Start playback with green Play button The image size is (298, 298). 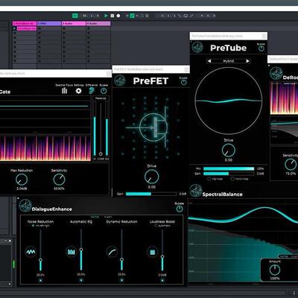click(x=106, y=16)
